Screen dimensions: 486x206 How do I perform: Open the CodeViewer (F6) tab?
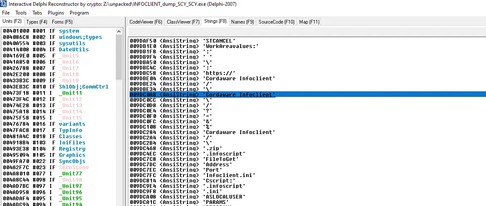pyautogui.click(x=146, y=22)
